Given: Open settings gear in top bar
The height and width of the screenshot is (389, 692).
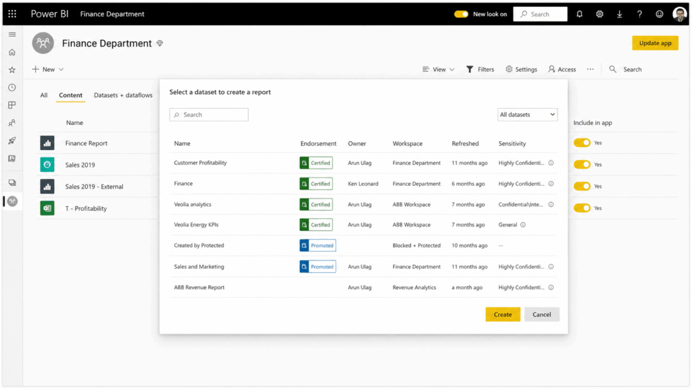Looking at the screenshot, I should [599, 14].
